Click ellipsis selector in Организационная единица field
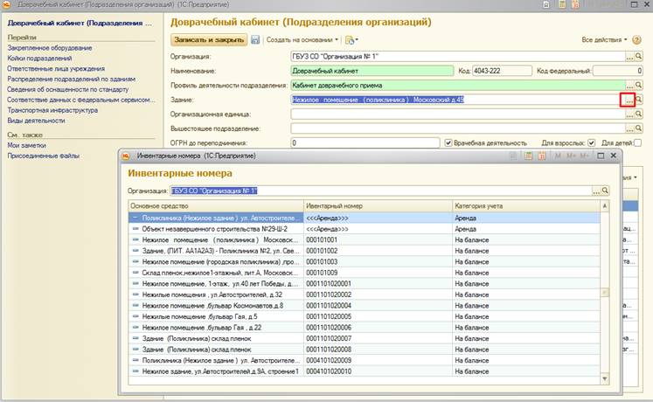The image size is (653, 402). [628, 114]
